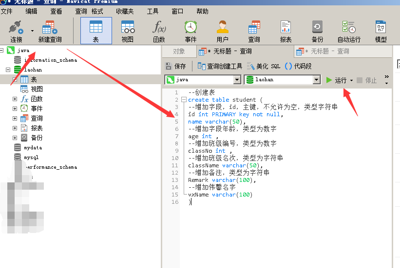Collapse the java connection node
400x268 pixels.
[1, 50]
